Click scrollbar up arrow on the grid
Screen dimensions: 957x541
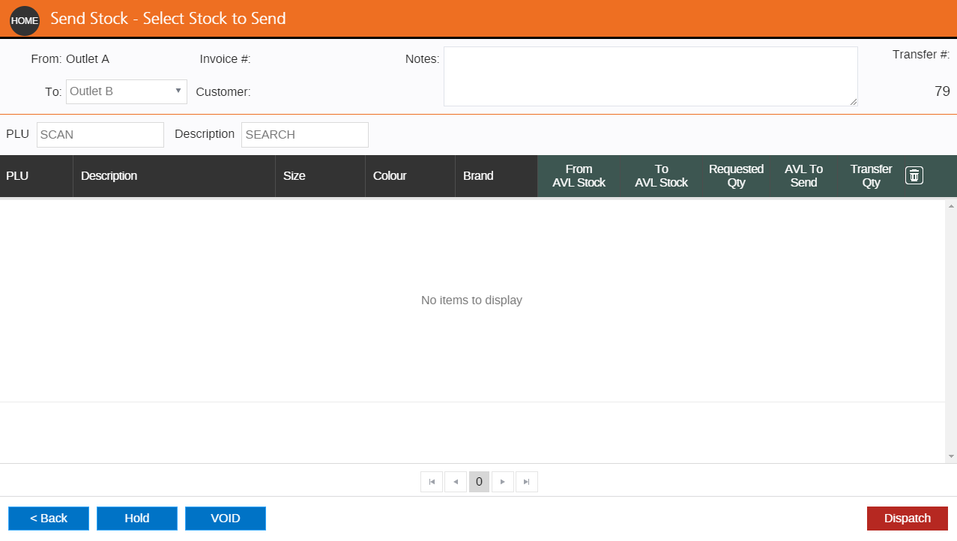point(951,205)
